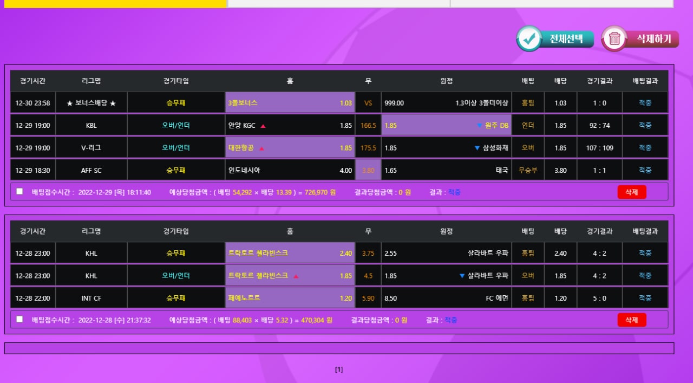Click the checkmark icon on 전체선택
The width and height of the screenshot is (693, 383).
point(529,39)
